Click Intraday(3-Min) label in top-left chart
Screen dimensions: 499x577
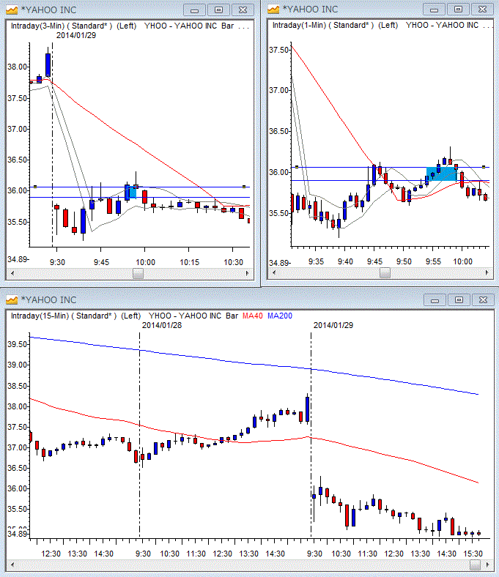[x=38, y=26]
